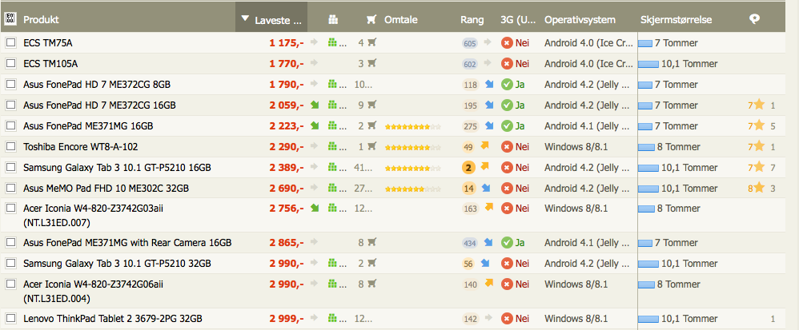
Task: Open Asus FonePad ME371MG 16GB product link
Action: 88,126
